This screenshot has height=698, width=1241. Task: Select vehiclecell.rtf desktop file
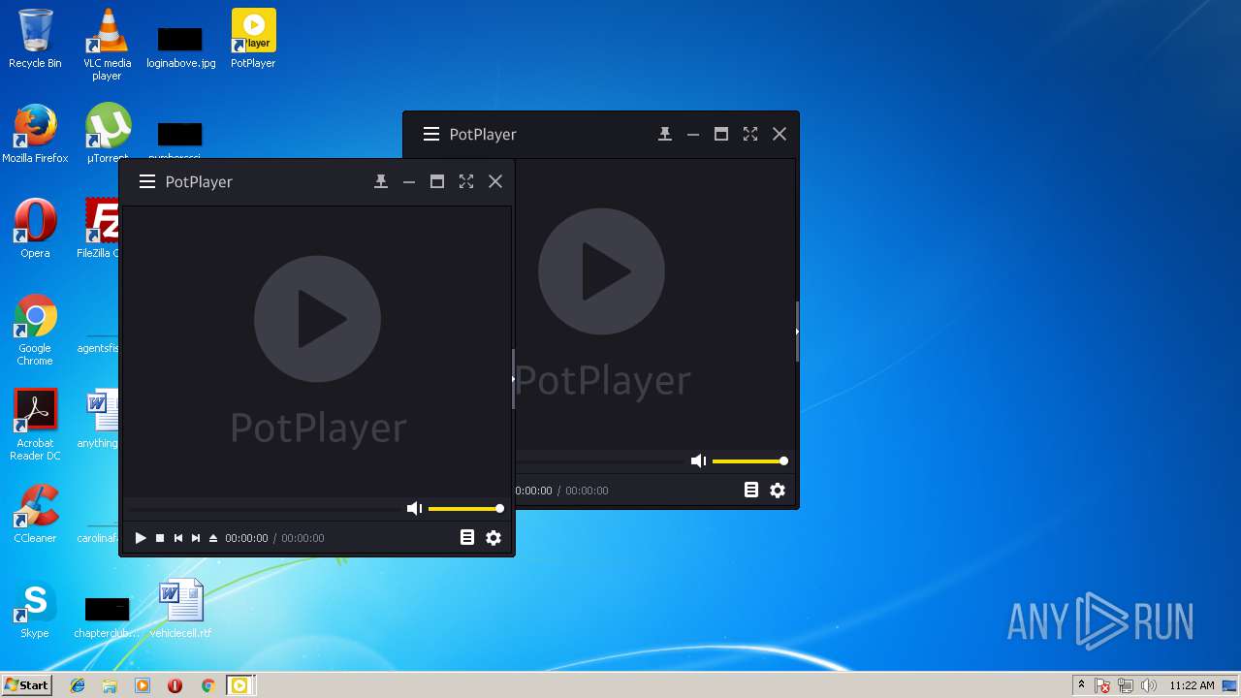[180, 609]
